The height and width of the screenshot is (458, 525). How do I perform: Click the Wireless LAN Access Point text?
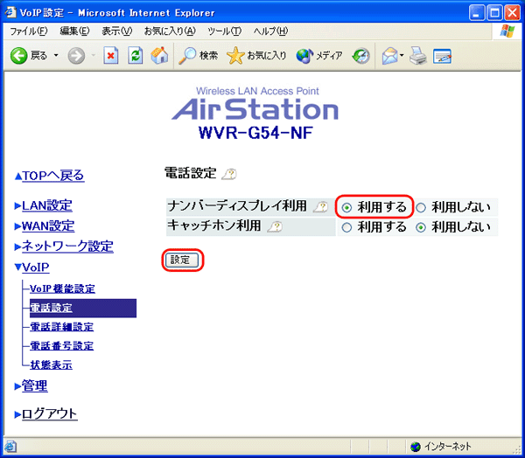(257, 91)
